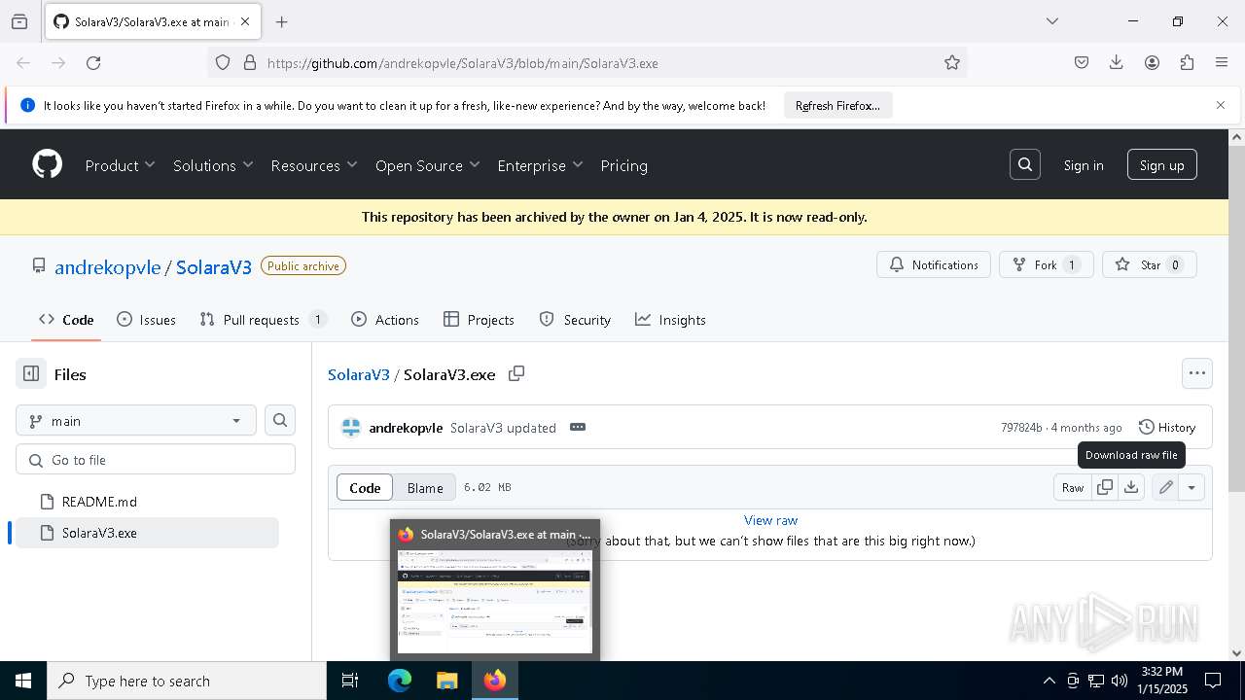Viewport: 1245px width, 700px height.
Task: Expand commit message ellipsis icon
Action: pos(578,427)
